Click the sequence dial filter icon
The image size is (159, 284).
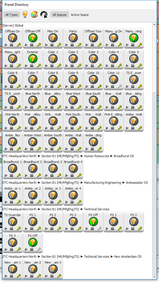pos(44,14)
